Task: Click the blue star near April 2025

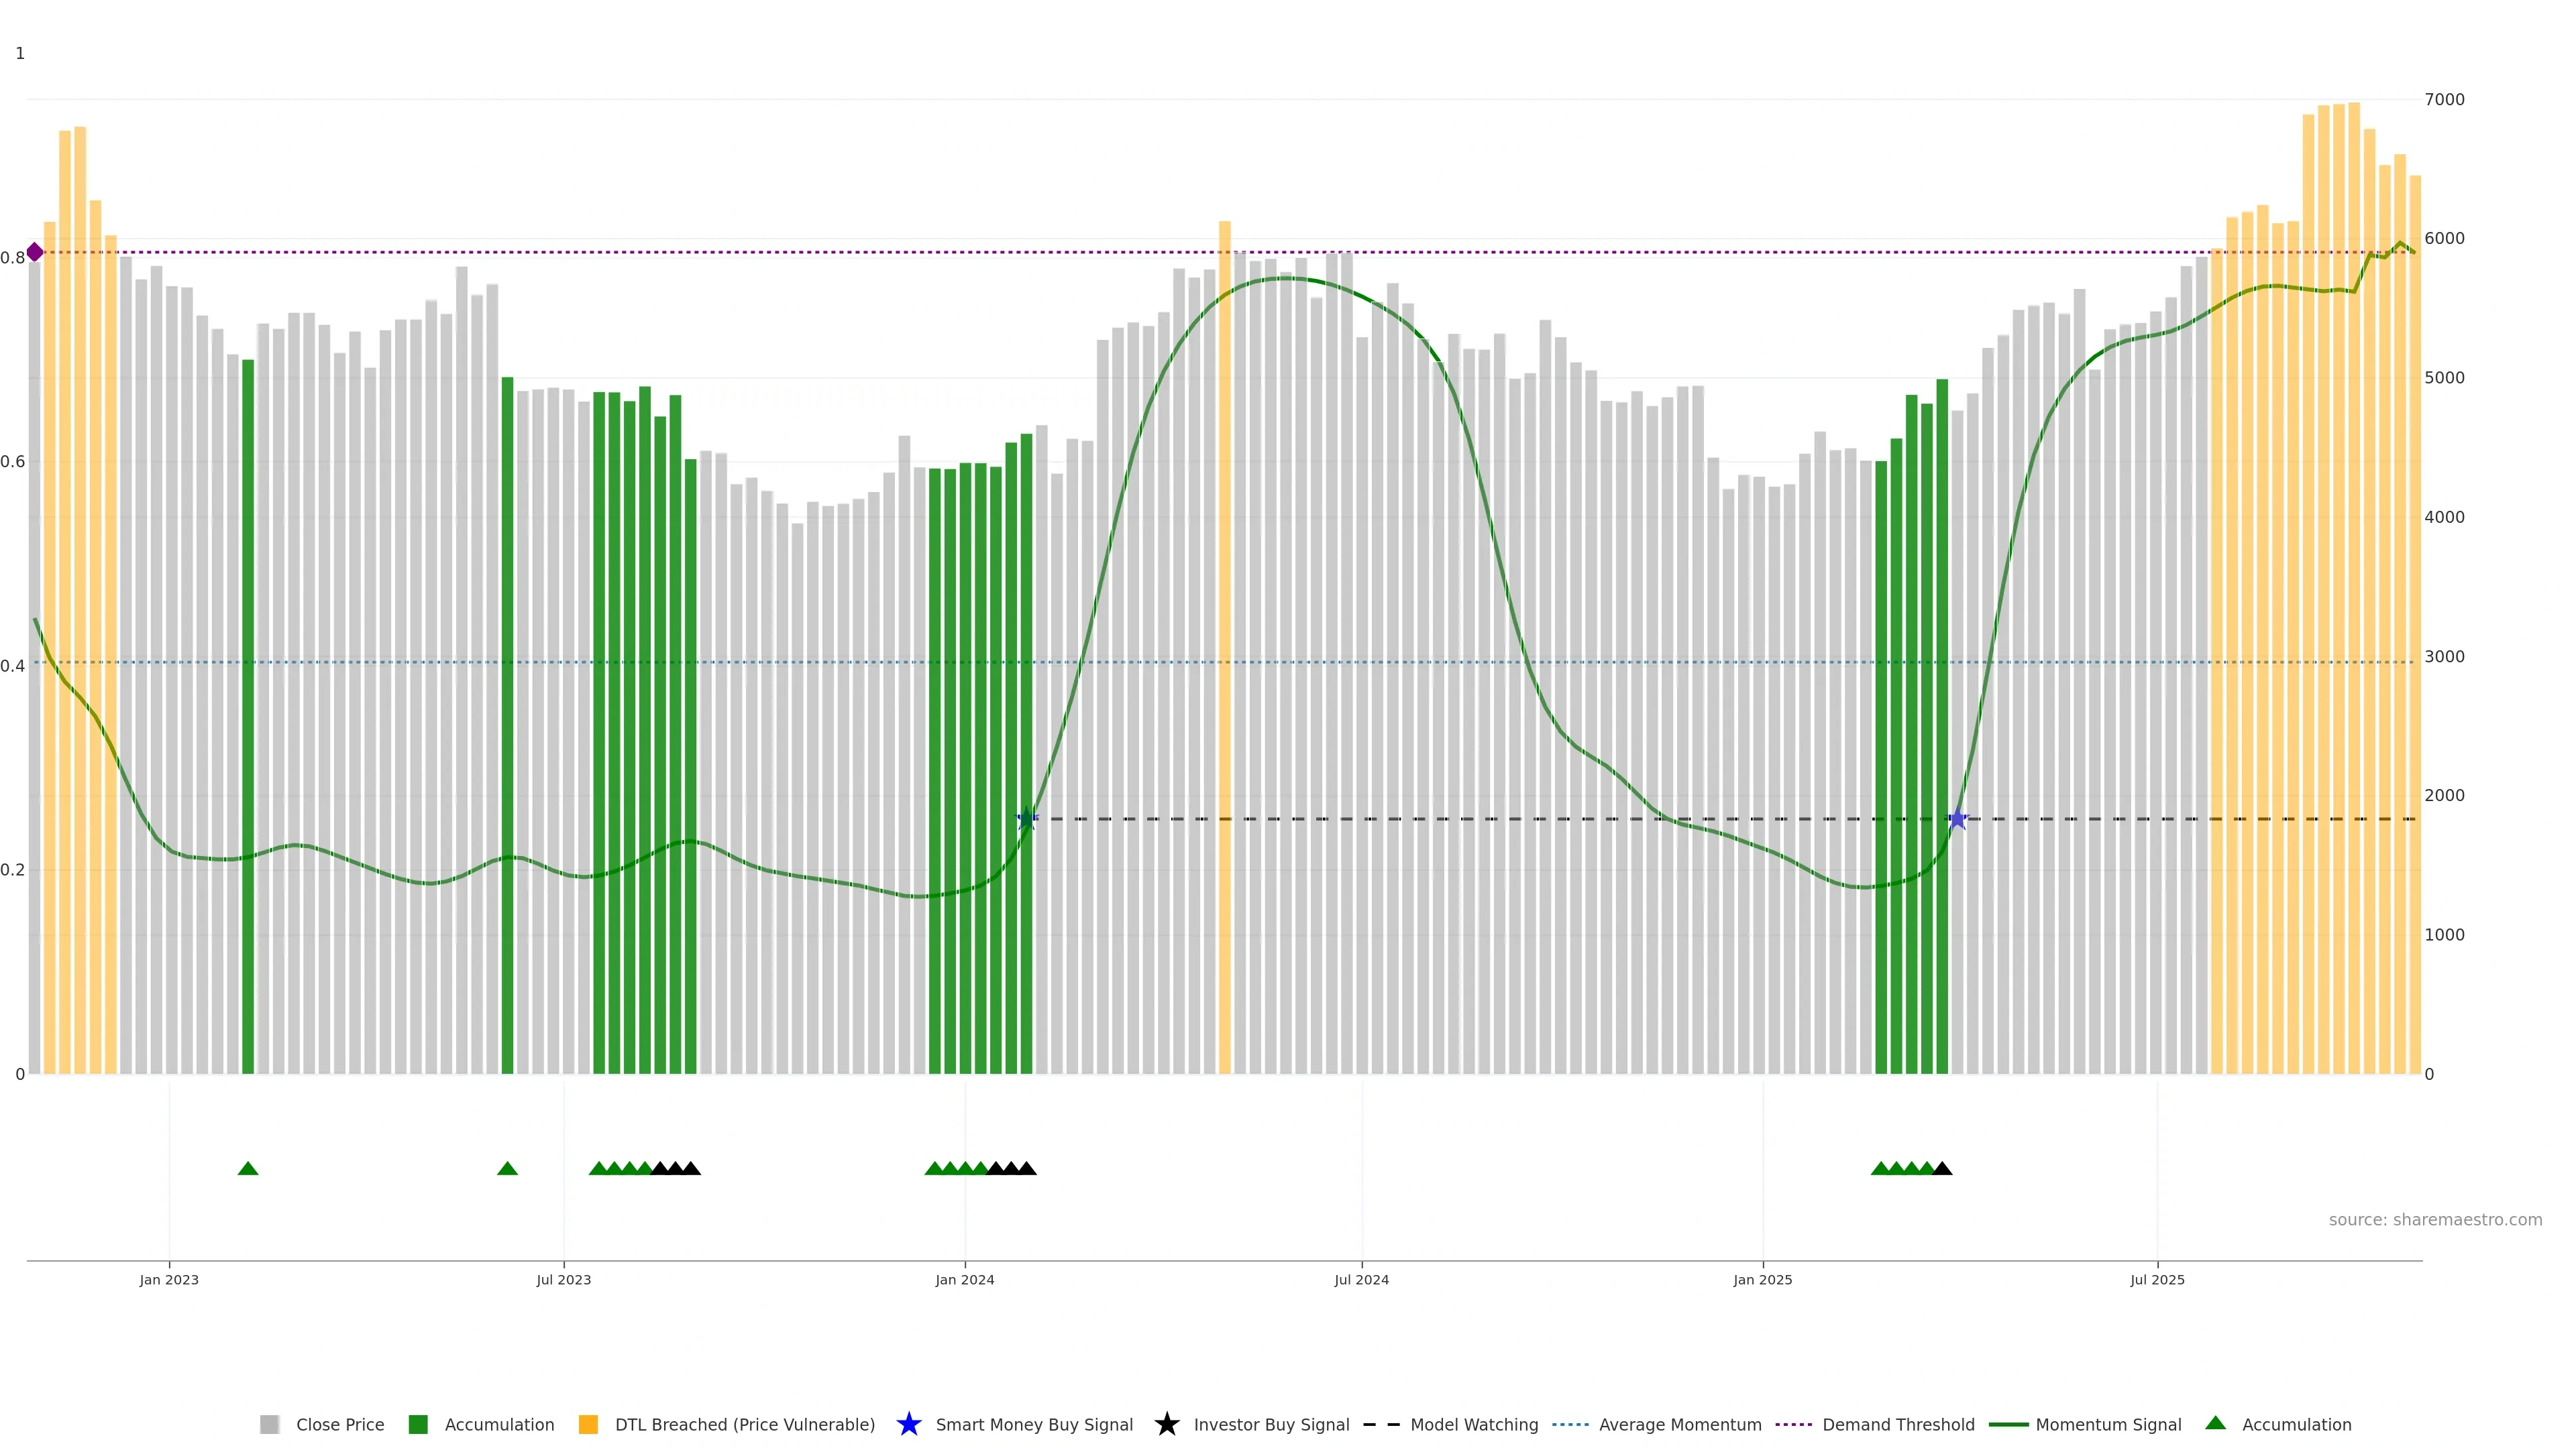Action: tap(1957, 819)
